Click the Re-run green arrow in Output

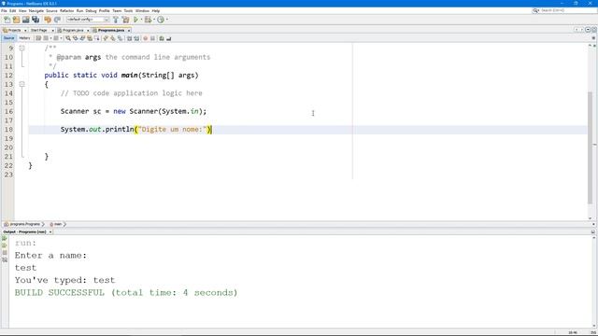click(4, 239)
